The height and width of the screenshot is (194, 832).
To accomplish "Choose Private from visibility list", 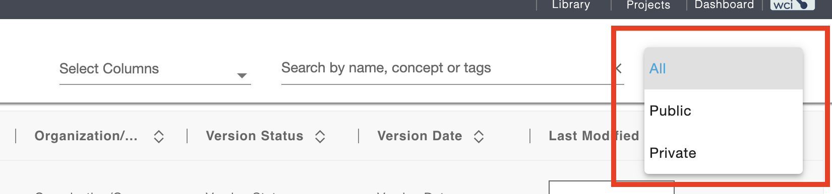I will pyautogui.click(x=723, y=153).
